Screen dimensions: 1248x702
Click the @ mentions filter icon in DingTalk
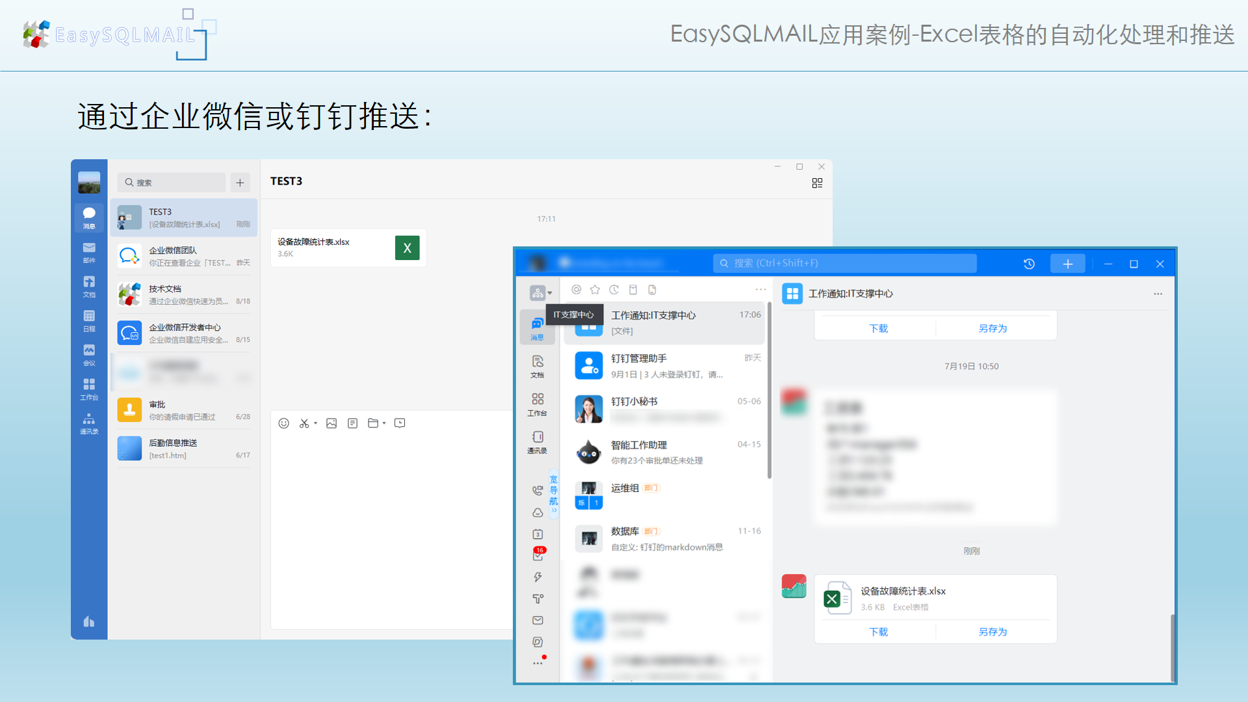coord(576,290)
